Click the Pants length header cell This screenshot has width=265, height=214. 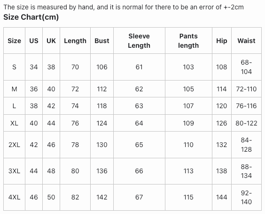coord(188,41)
